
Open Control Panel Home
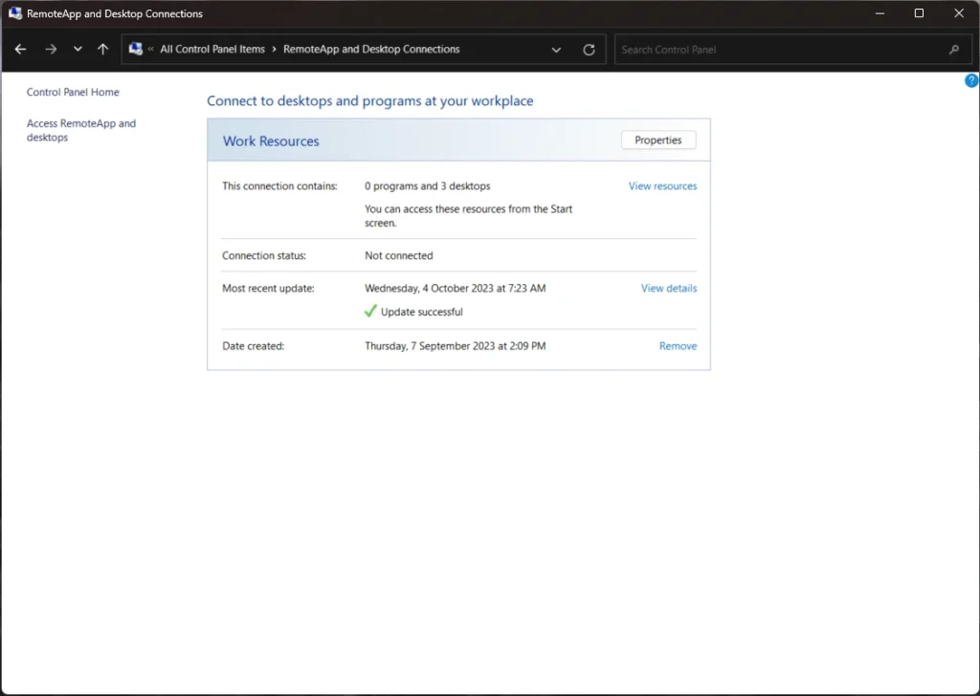click(73, 92)
